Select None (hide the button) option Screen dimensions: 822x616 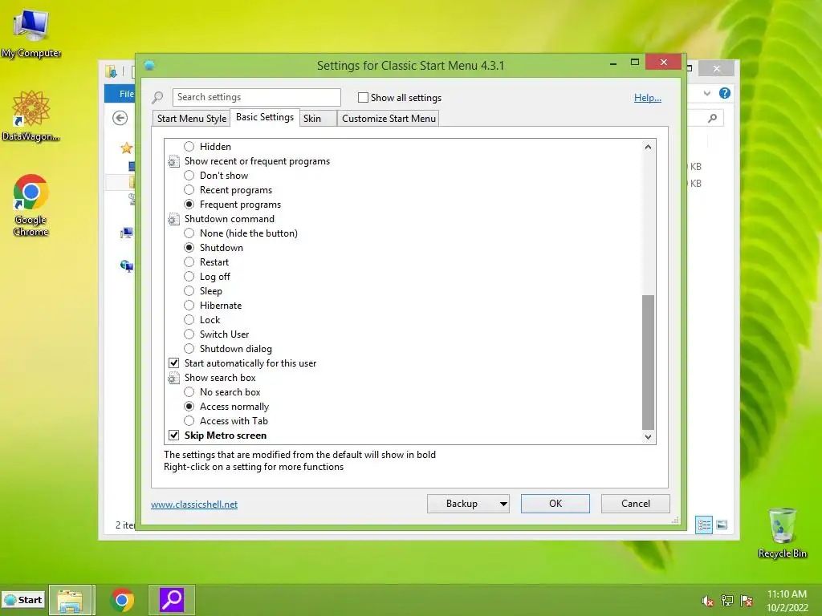[189, 233]
